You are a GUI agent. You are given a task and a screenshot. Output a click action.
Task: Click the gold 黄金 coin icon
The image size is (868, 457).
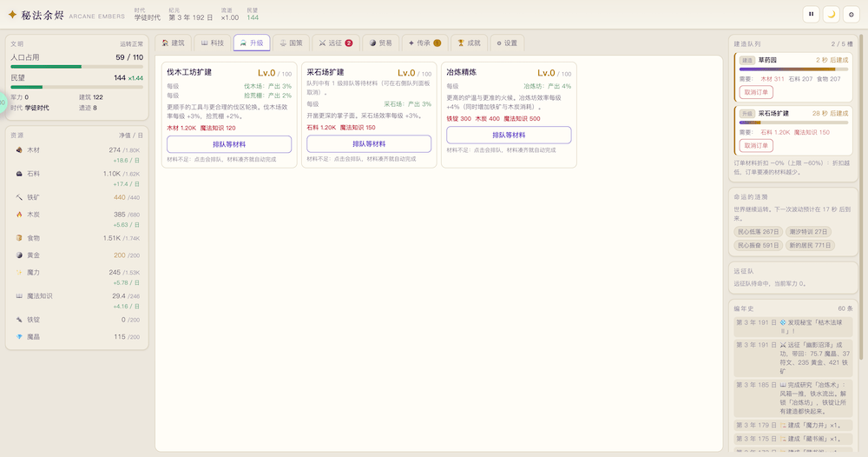click(x=19, y=255)
